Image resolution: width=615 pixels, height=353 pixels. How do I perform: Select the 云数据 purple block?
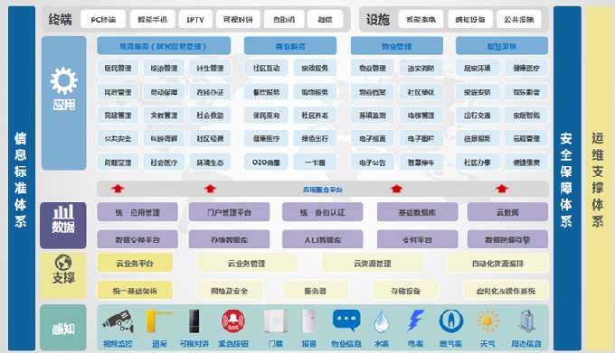(507, 212)
